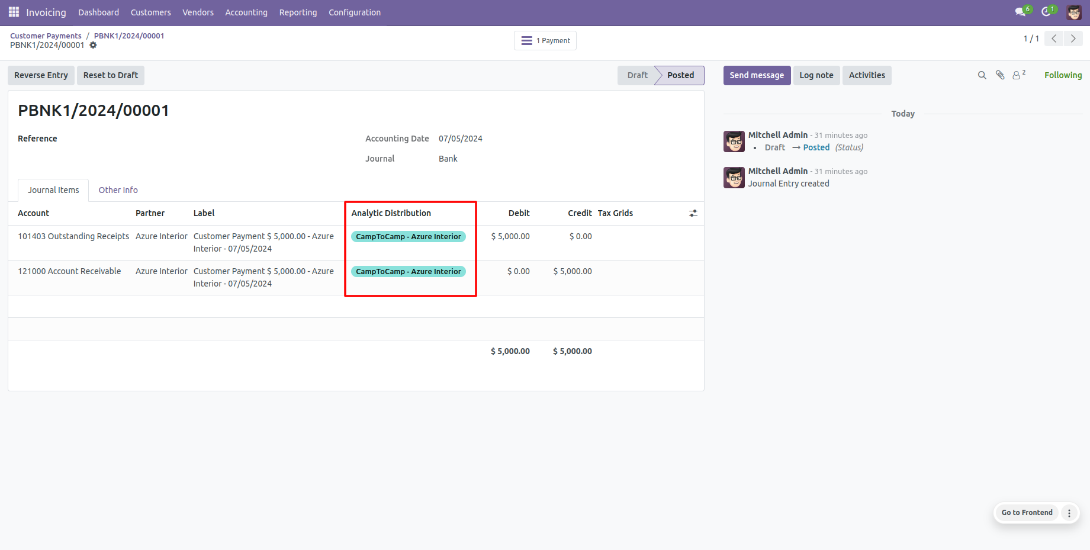Viewport: 1090px width, 550px height.
Task: Search messages in chatter magnifier icon
Action: (x=982, y=75)
